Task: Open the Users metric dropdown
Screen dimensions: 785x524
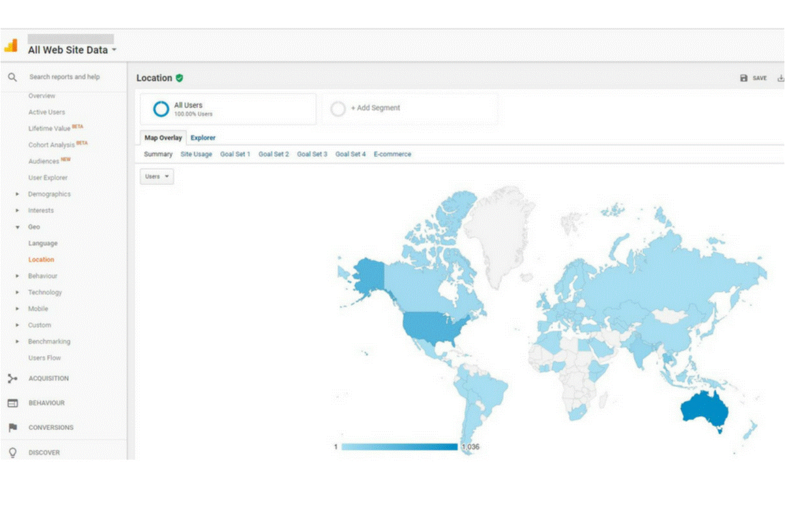Action: [x=157, y=177]
